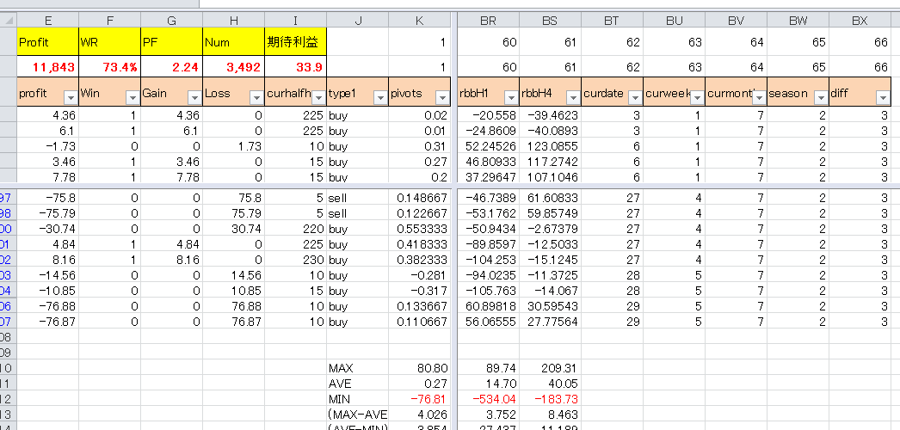The image size is (900, 430).
Task: Open the season column filter dropdown
Action: (821, 98)
